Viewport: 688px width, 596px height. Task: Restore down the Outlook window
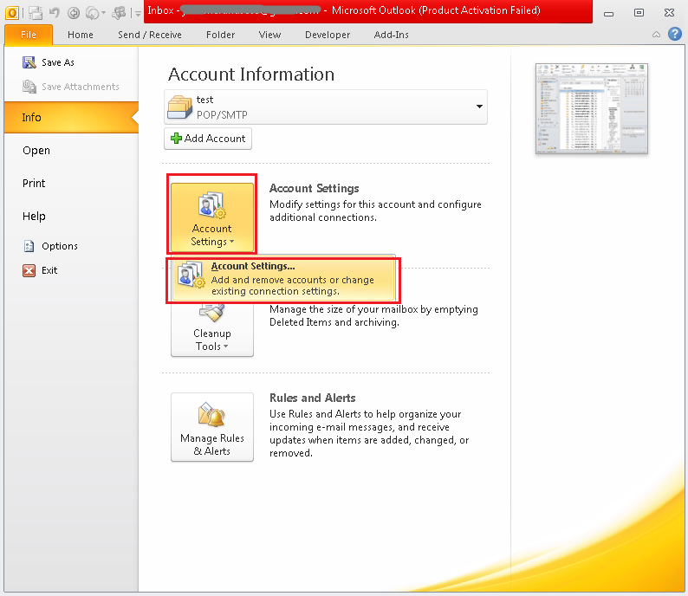[639, 13]
